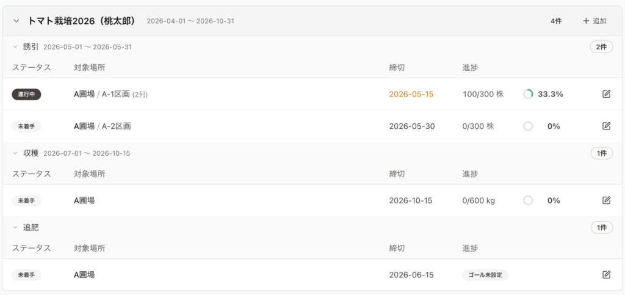
Task: Click 未着手 status badge in 収穫 group
Action: pyautogui.click(x=26, y=200)
